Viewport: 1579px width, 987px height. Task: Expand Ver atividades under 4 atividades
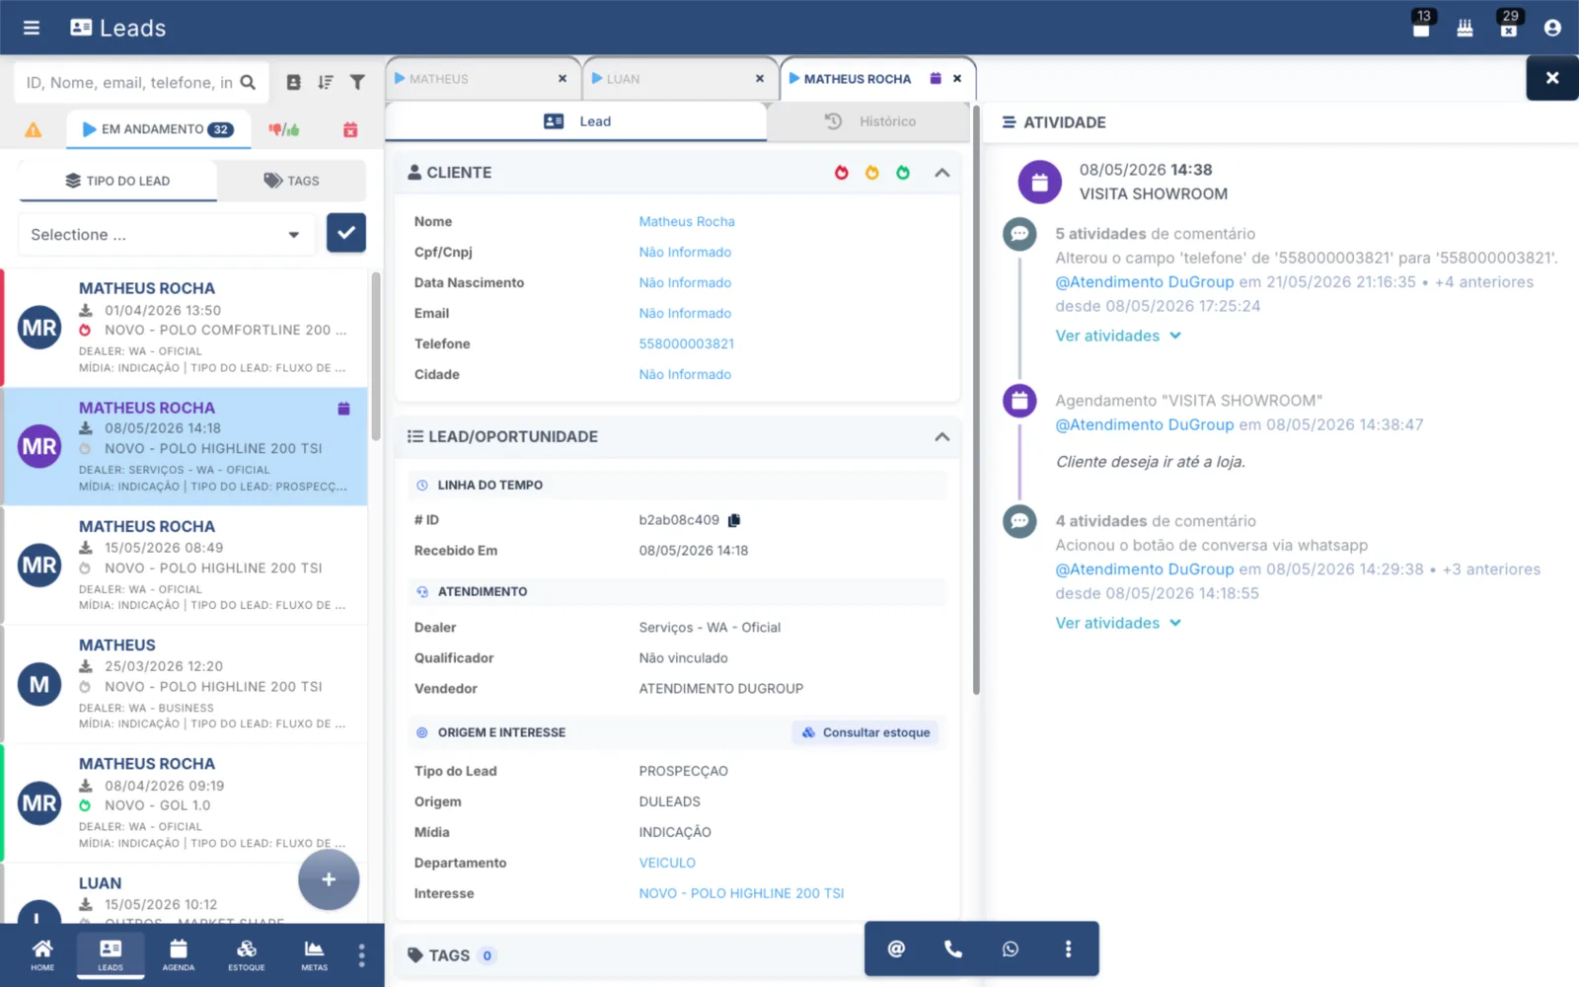coord(1118,623)
